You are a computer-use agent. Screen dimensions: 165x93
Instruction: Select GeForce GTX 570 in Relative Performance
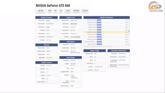click(92, 35)
